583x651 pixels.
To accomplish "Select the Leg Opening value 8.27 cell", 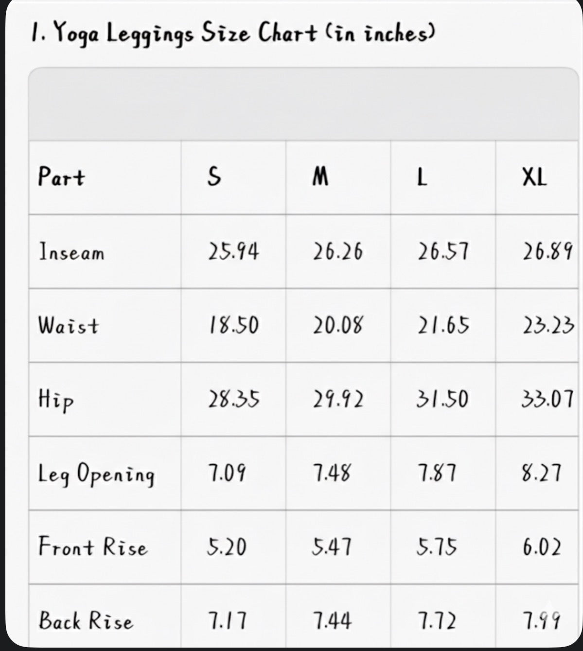I will click(542, 473).
